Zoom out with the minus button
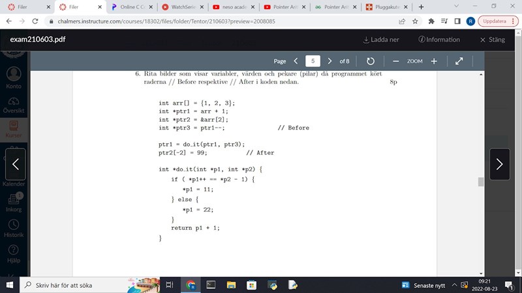This screenshot has width=522, height=293. pos(395,61)
